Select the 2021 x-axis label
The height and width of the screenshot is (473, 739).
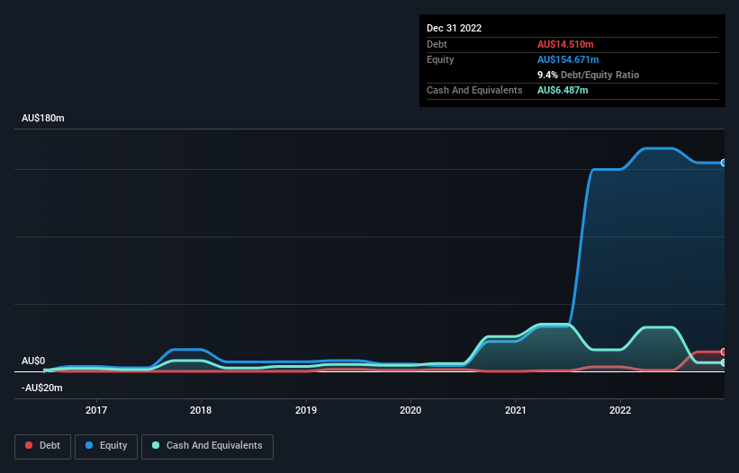[x=516, y=410]
